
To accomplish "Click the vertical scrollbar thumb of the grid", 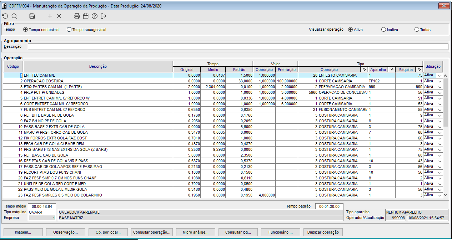I will 445,103.
